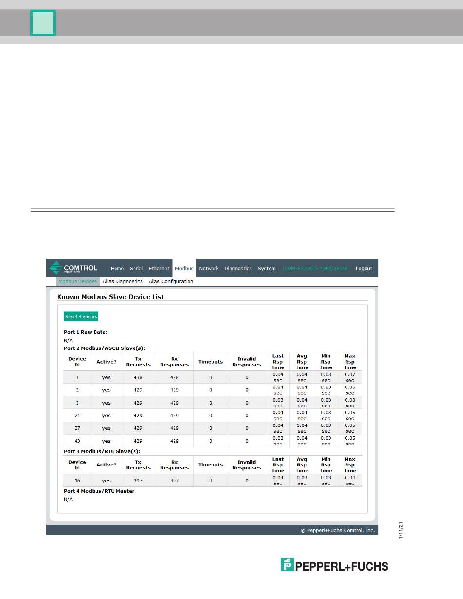Click Timeouts header in Port 2 table

coord(211,362)
